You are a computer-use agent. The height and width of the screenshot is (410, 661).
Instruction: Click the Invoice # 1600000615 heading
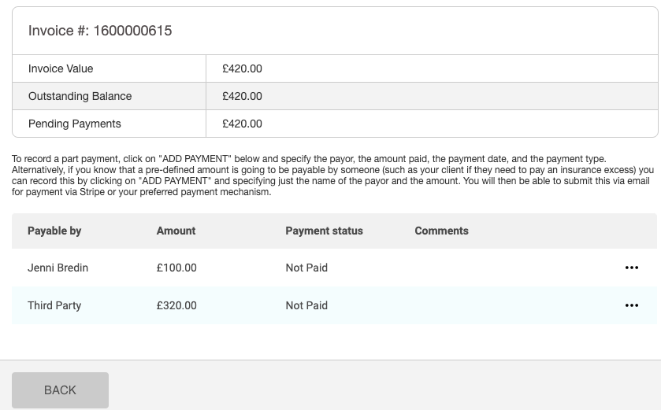pos(100,31)
